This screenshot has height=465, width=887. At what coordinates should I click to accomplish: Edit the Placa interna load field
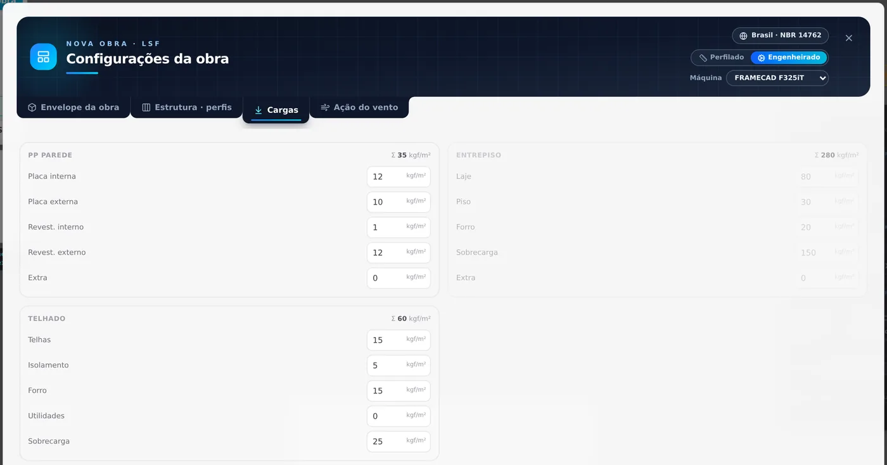click(399, 177)
